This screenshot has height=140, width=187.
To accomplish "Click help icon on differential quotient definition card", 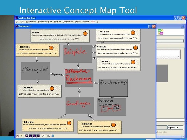I will [x=69, y=123].
